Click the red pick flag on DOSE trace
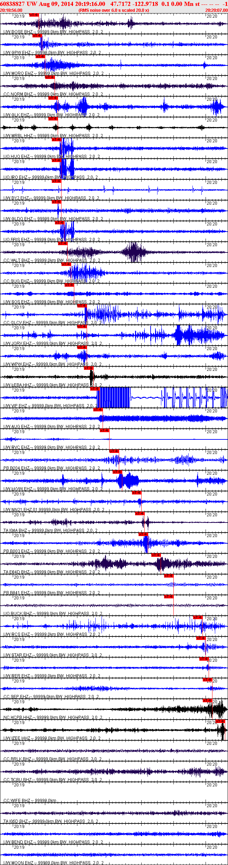Screen dimensions: 228x865 34,15
